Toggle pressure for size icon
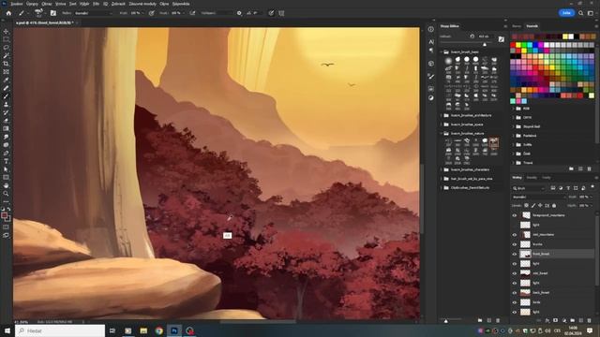 271,13
